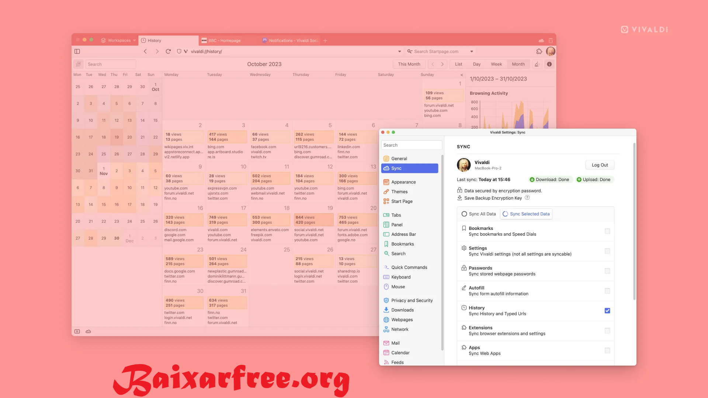Enable Extensions sync checkbox
Viewport: 708px width, 398px height.
coord(607,331)
